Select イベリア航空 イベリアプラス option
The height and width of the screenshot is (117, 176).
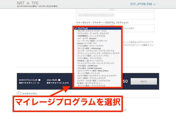pyautogui.click(x=98, y=58)
